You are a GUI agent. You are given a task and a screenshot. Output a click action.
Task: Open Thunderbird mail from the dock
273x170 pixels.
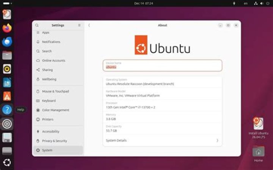point(7,42)
